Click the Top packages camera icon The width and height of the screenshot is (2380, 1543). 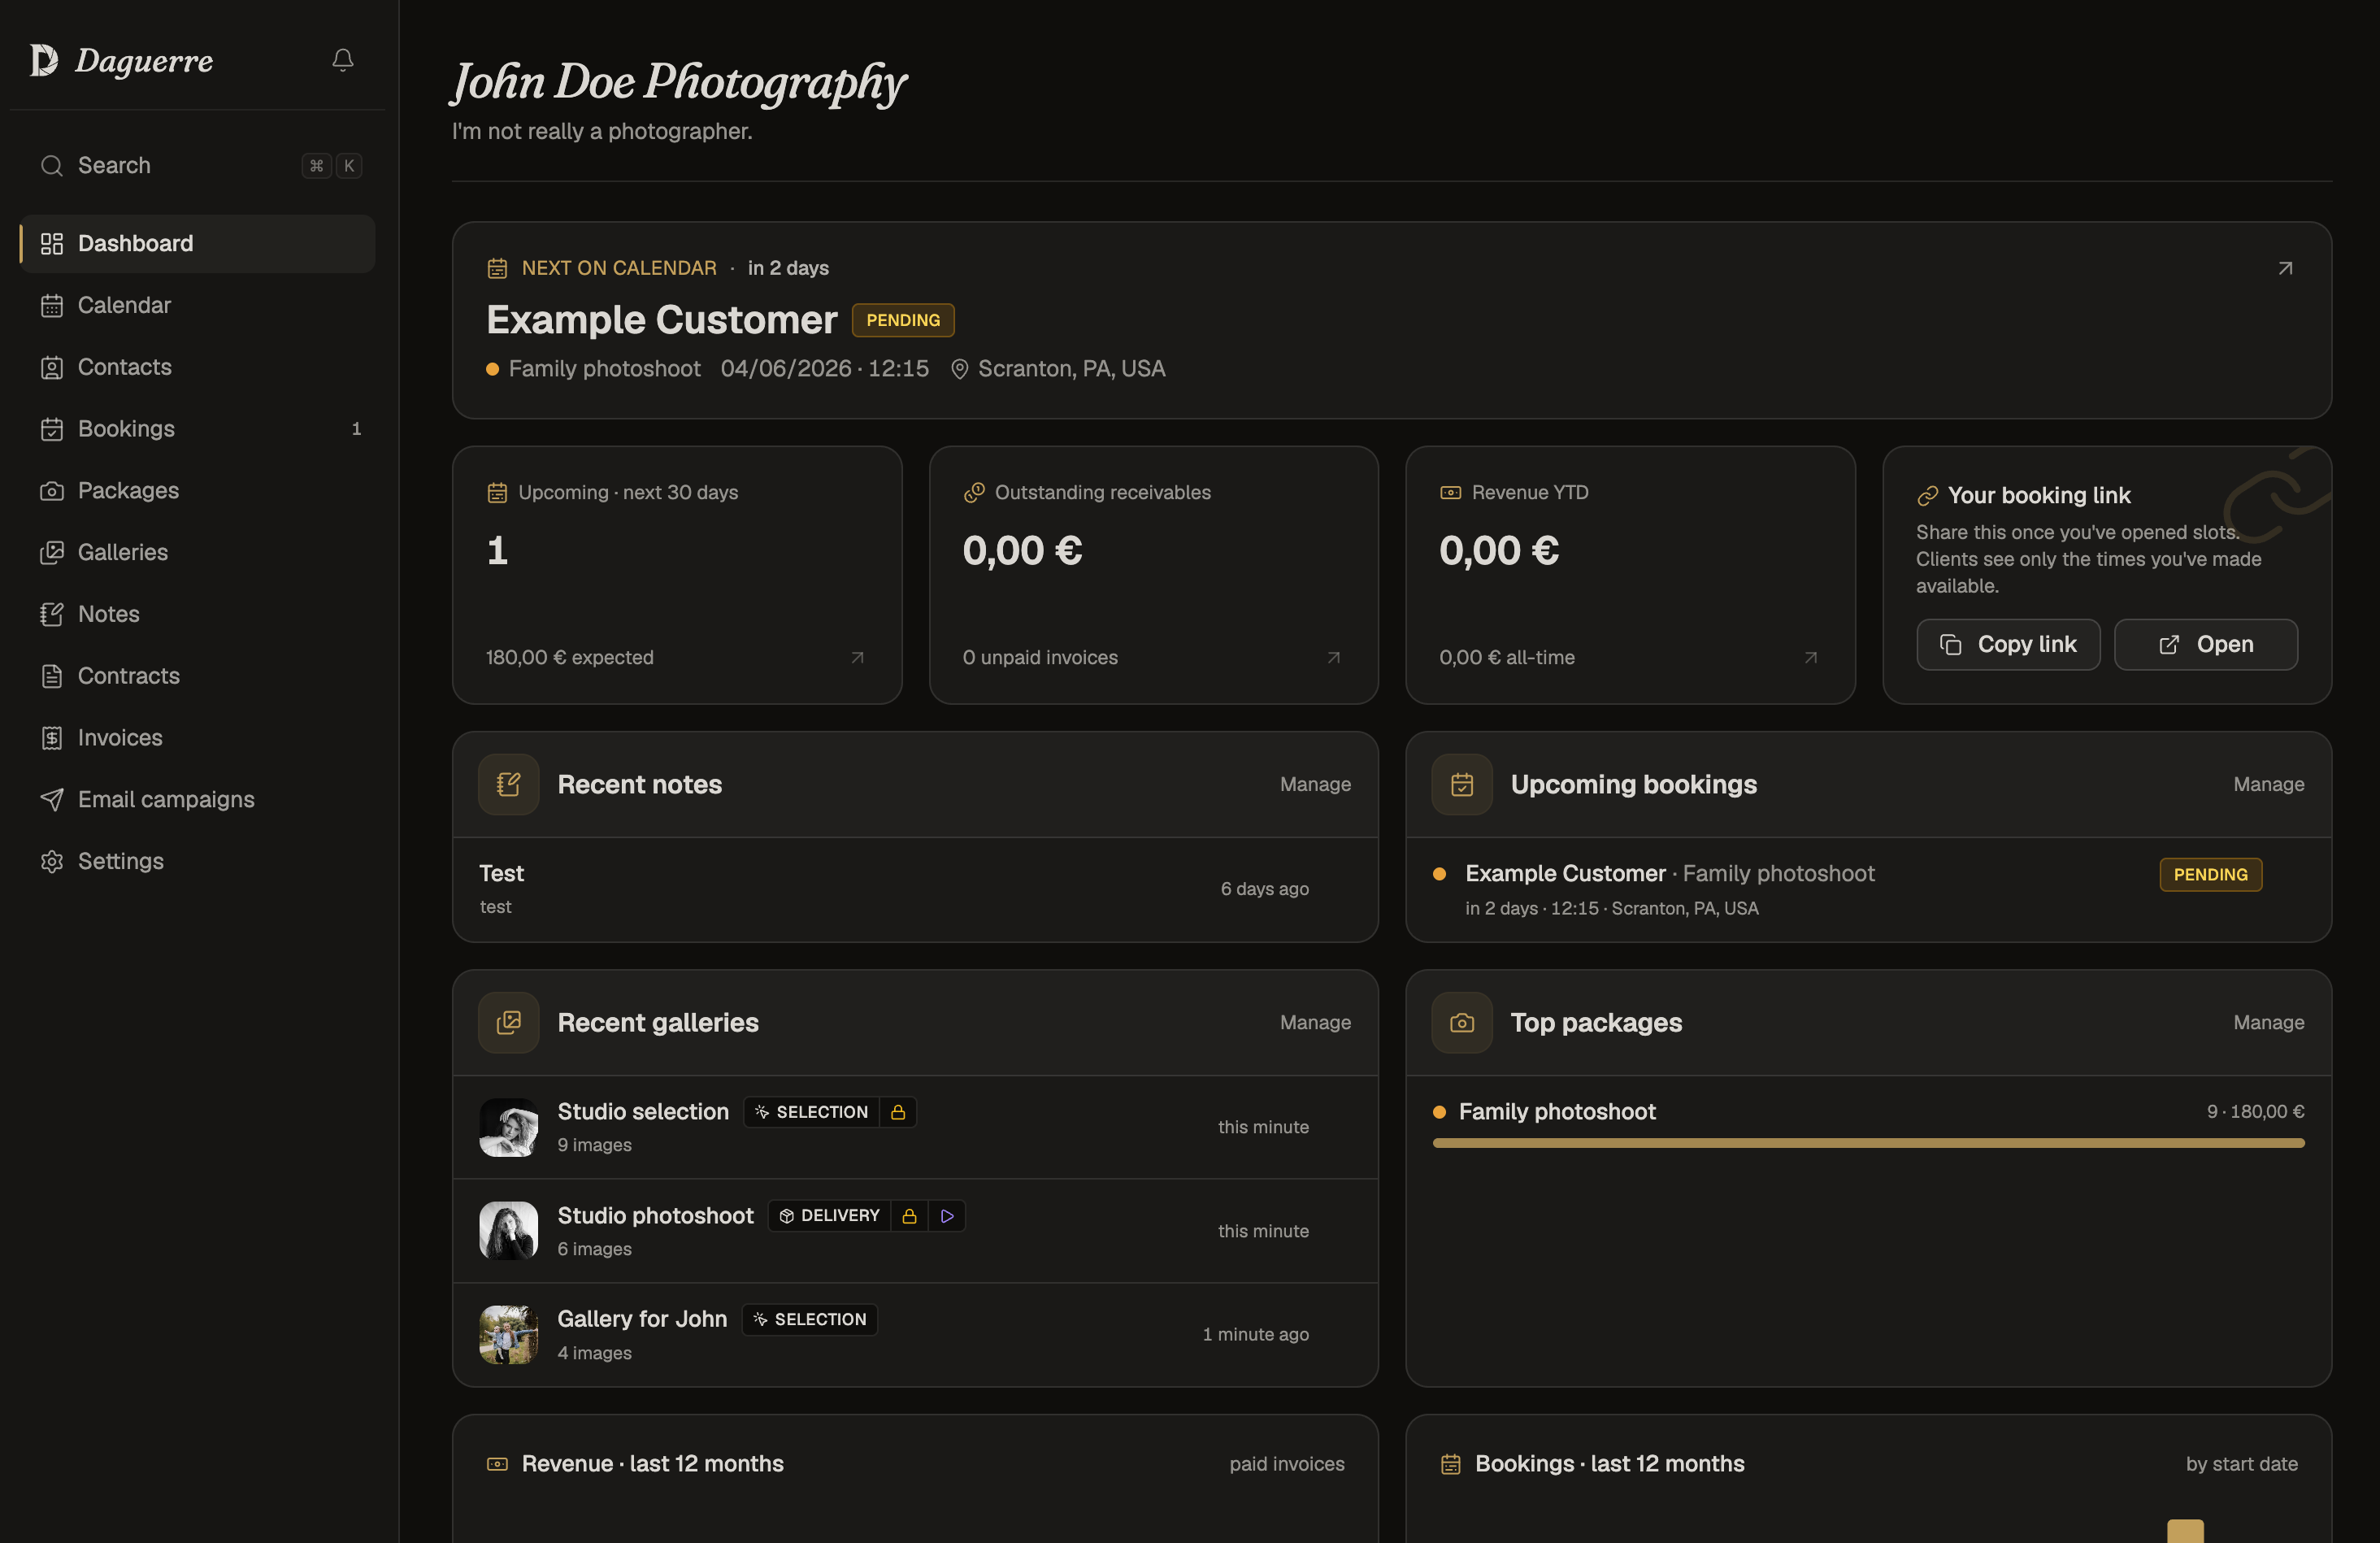1462,1023
